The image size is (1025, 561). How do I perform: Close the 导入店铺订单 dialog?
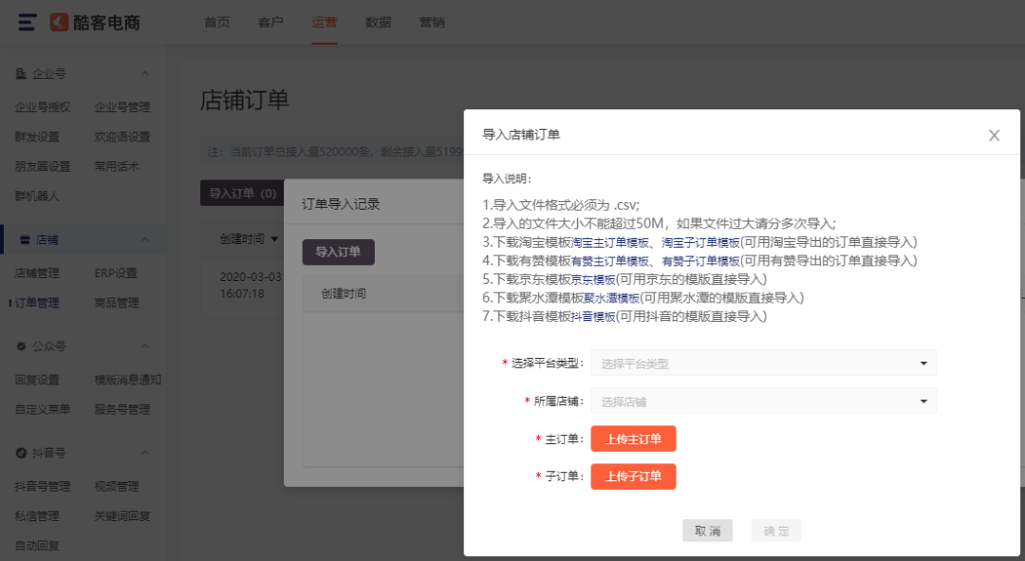(x=995, y=136)
